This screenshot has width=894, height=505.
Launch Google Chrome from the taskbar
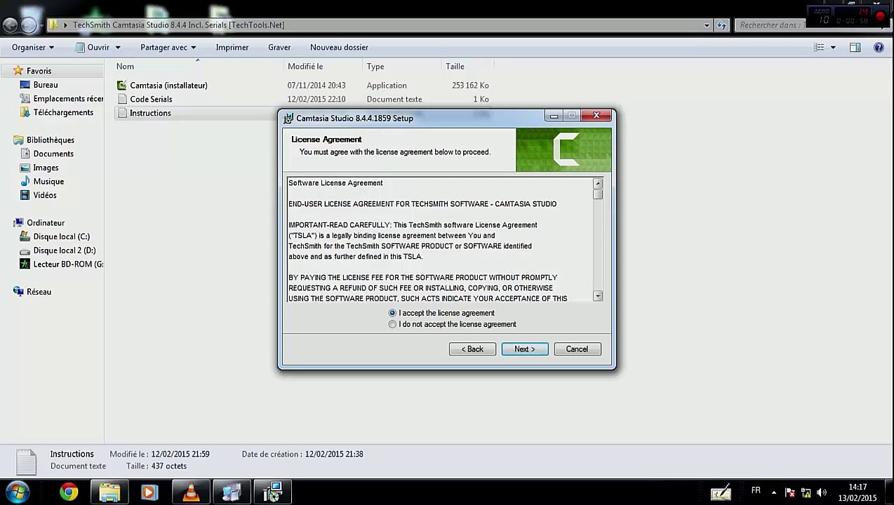pyautogui.click(x=69, y=492)
